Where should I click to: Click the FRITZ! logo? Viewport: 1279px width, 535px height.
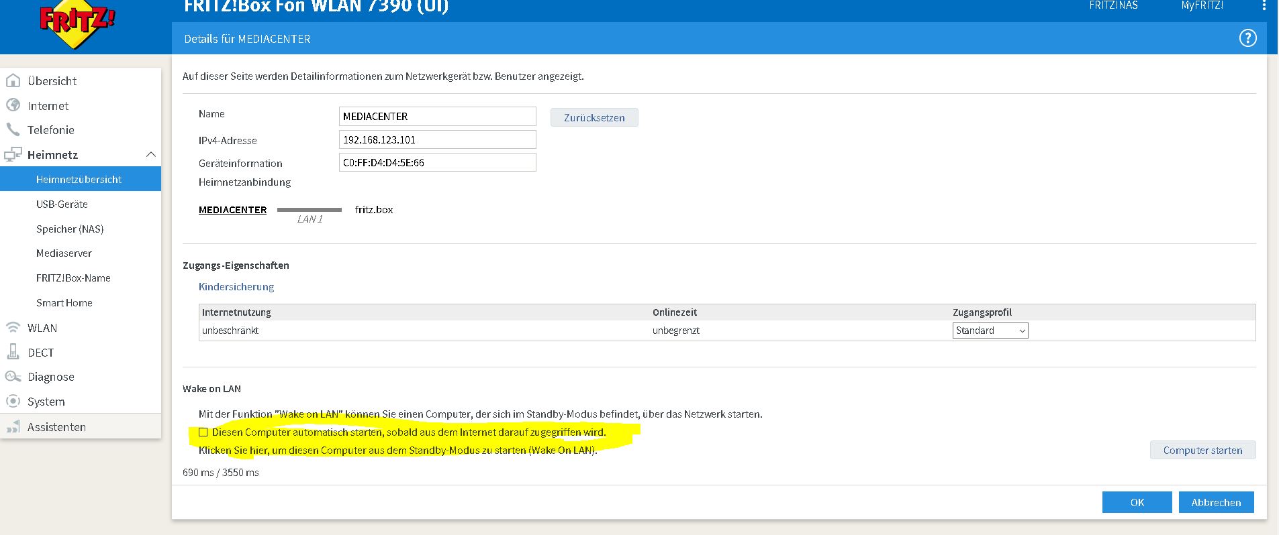77,25
